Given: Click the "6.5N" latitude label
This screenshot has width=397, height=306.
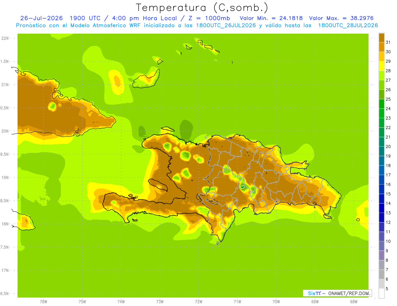Looking at the screenshot, I should pyautogui.click(x=5, y=293).
